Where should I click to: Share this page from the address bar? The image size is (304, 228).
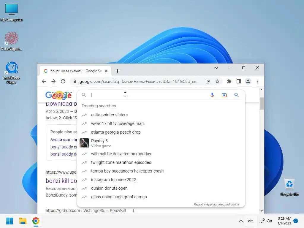point(208,81)
